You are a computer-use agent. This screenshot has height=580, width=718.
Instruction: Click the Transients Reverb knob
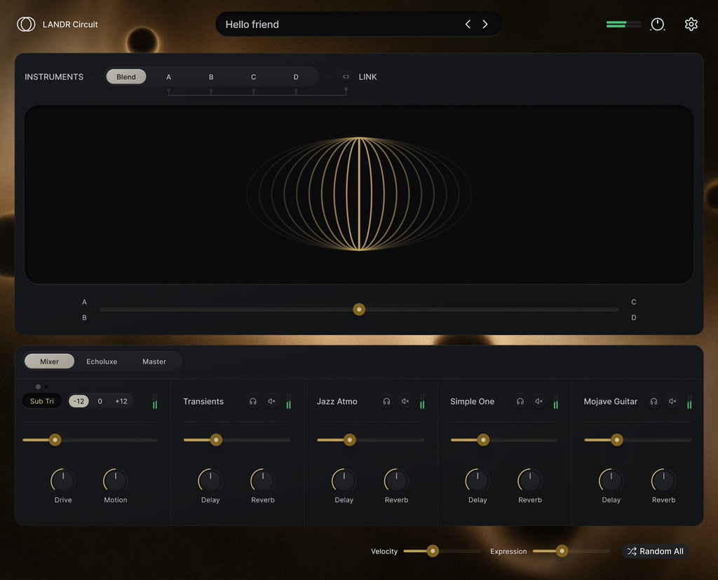pos(262,481)
